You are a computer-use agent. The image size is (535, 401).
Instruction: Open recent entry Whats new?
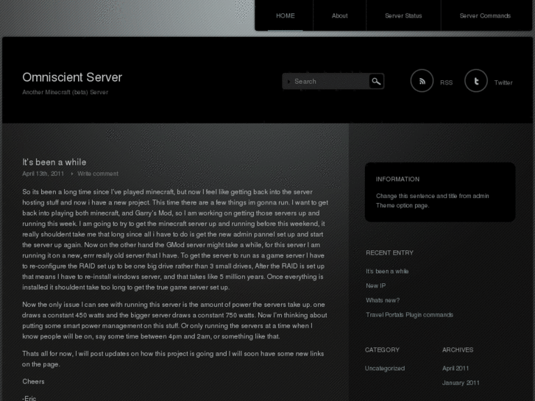(x=383, y=300)
